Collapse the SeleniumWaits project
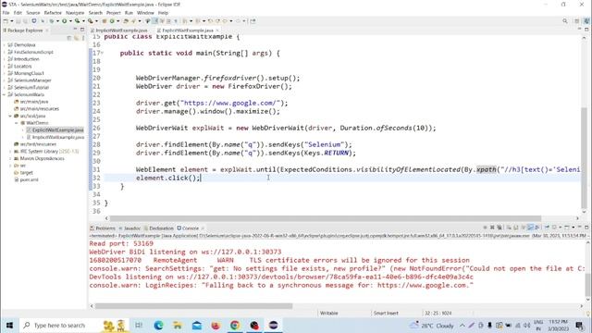 click(4, 94)
